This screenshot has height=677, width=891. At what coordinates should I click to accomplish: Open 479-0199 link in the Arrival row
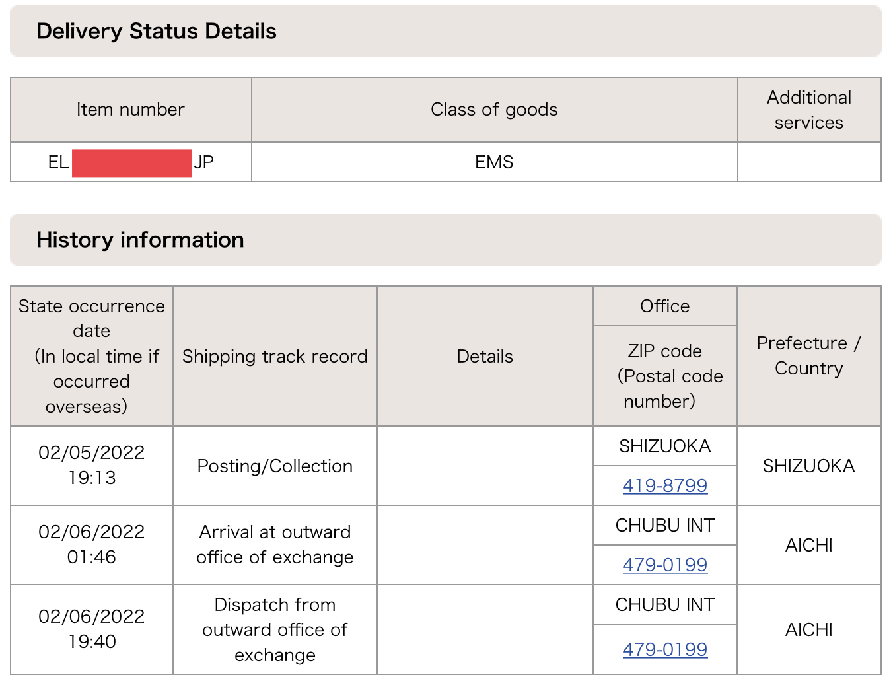tap(664, 565)
